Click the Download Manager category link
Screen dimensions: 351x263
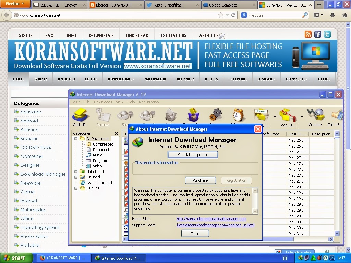(x=43, y=174)
